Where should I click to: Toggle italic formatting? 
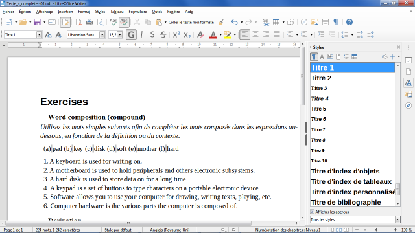tap(141, 35)
